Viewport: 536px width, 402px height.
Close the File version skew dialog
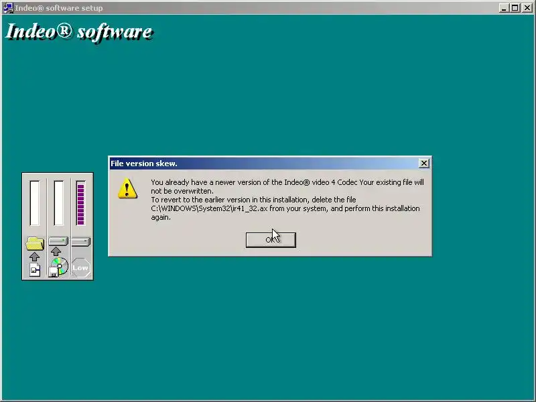pyautogui.click(x=424, y=163)
